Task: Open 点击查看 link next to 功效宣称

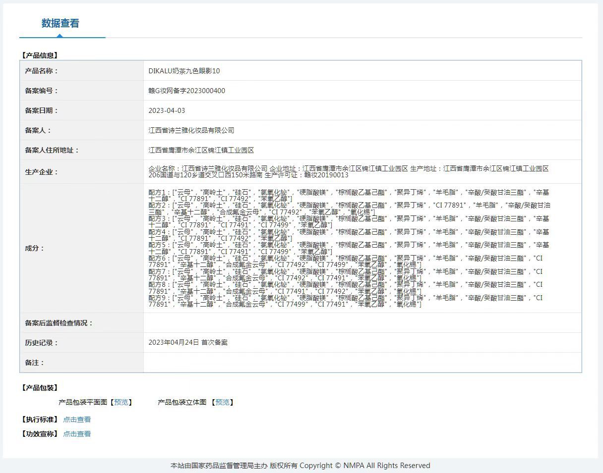Action: [77, 434]
